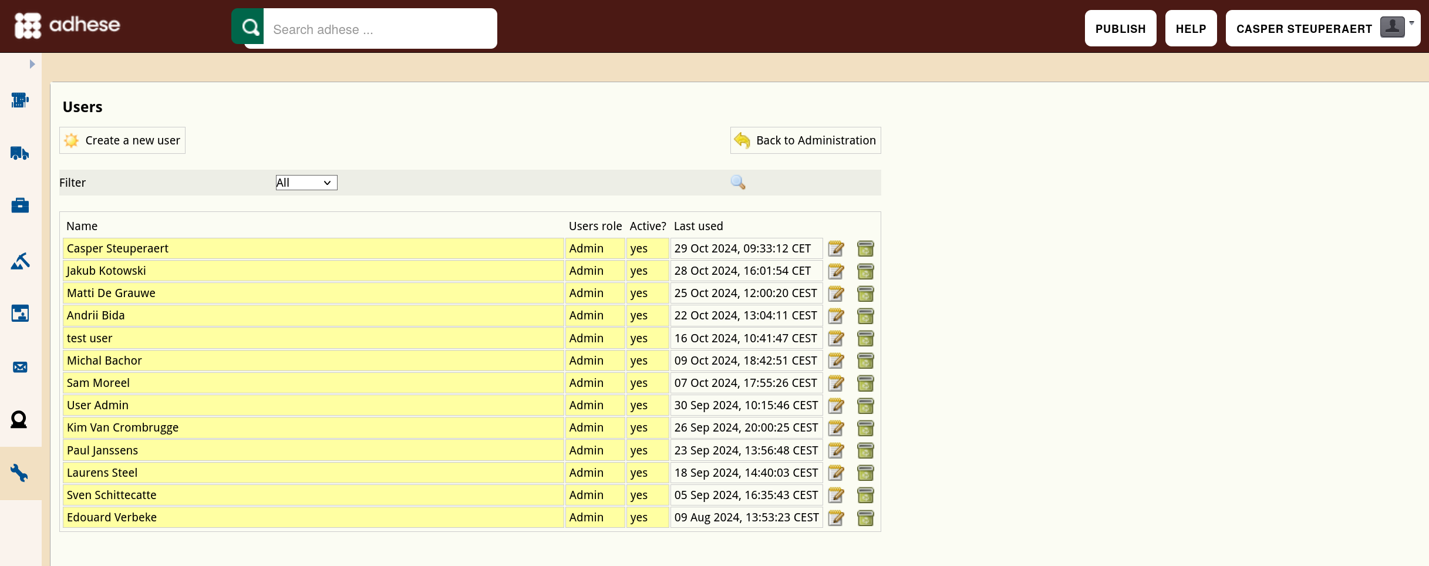Click the magnifier icon in the filter row
The height and width of the screenshot is (566, 1429).
(x=738, y=183)
